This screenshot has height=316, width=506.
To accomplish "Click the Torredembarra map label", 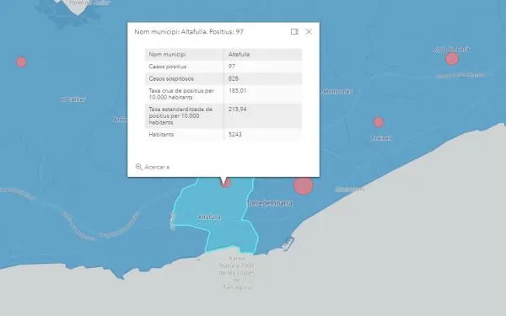I will pos(270,203).
